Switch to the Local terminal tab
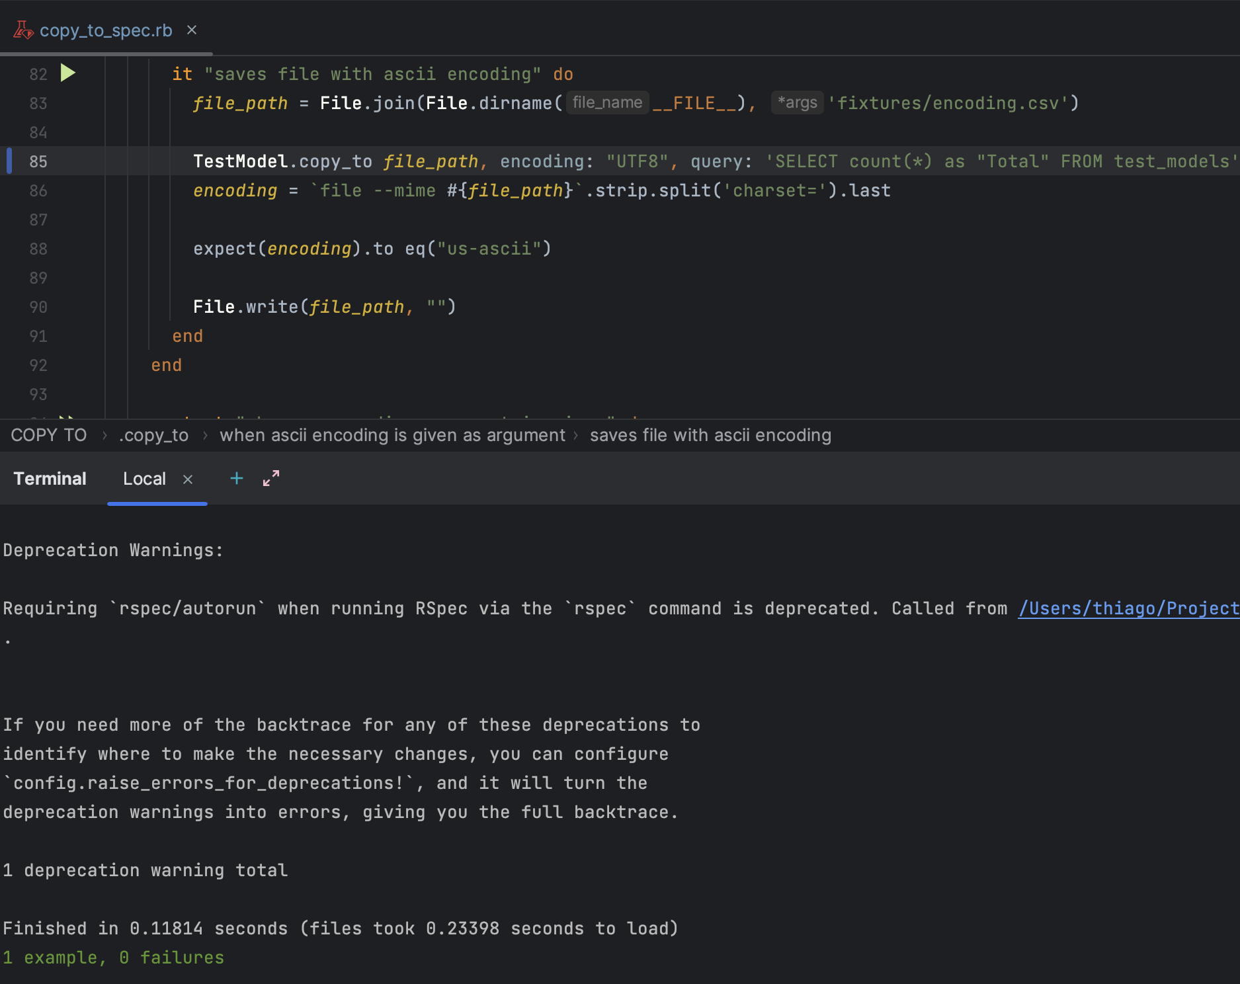 145,479
